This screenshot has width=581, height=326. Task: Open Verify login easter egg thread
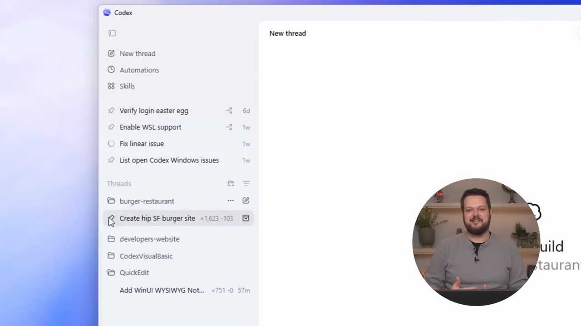click(154, 110)
